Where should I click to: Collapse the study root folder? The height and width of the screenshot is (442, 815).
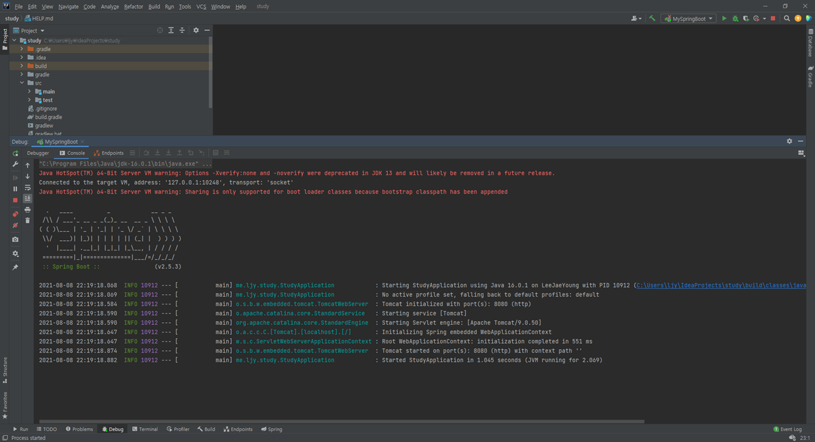click(x=14, y=40)
